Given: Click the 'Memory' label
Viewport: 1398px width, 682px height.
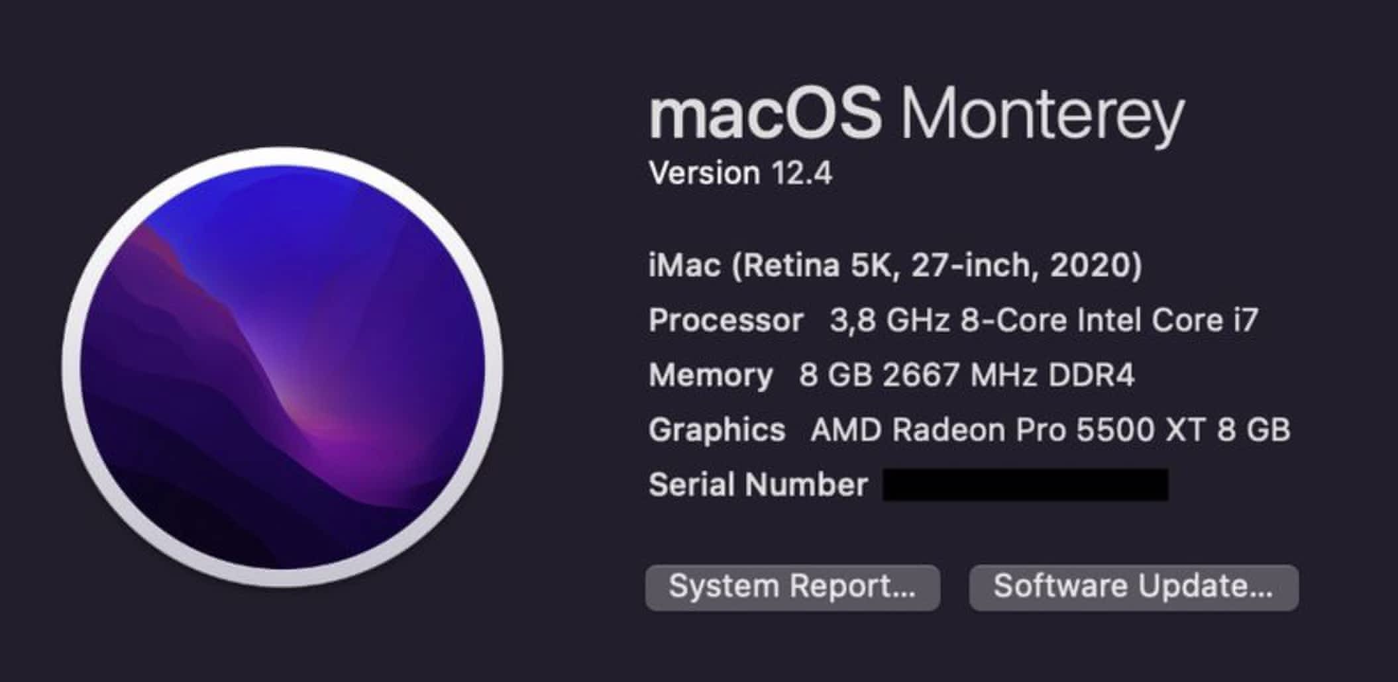Looking at the screenshot, I should pyautogui.click(x=710, y=375).
